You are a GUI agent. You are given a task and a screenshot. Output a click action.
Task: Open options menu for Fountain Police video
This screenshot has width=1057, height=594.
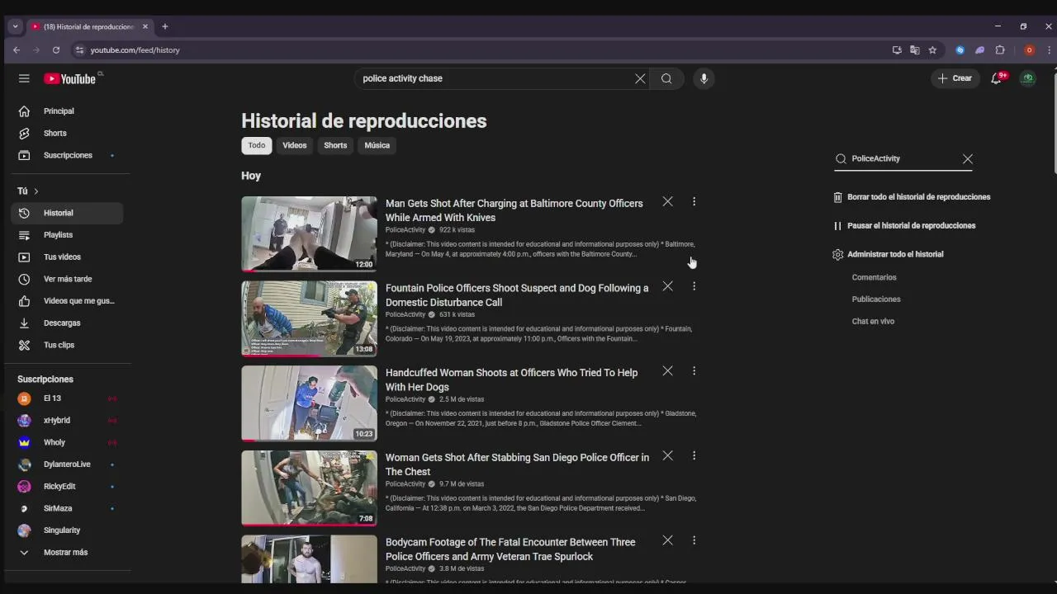(x=694, y=286)
